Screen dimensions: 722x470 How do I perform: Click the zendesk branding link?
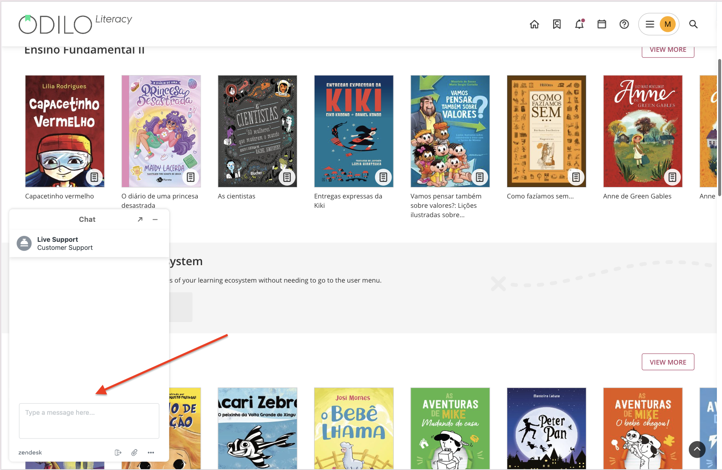click(x=30, y=453)
